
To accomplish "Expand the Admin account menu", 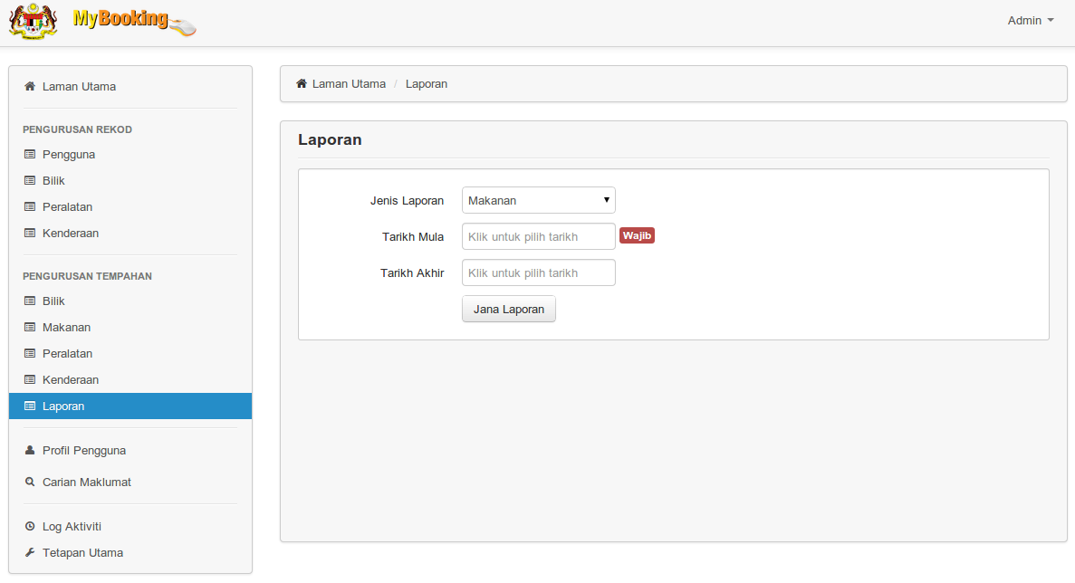I will point(1030,20).
